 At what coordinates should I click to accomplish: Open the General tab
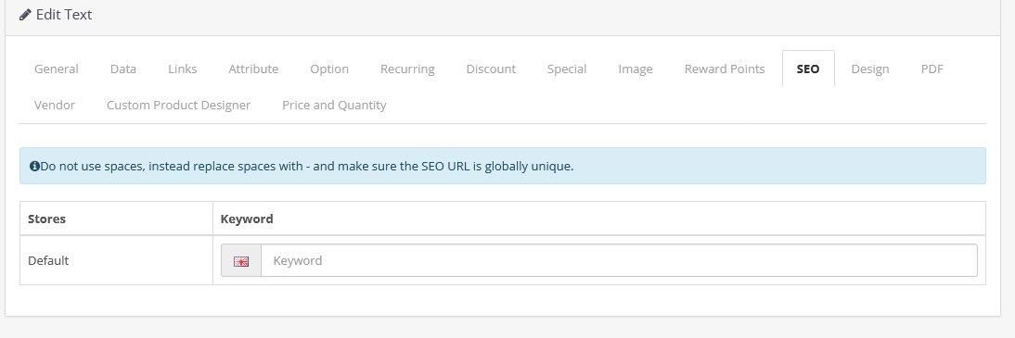tap(57, 69)
